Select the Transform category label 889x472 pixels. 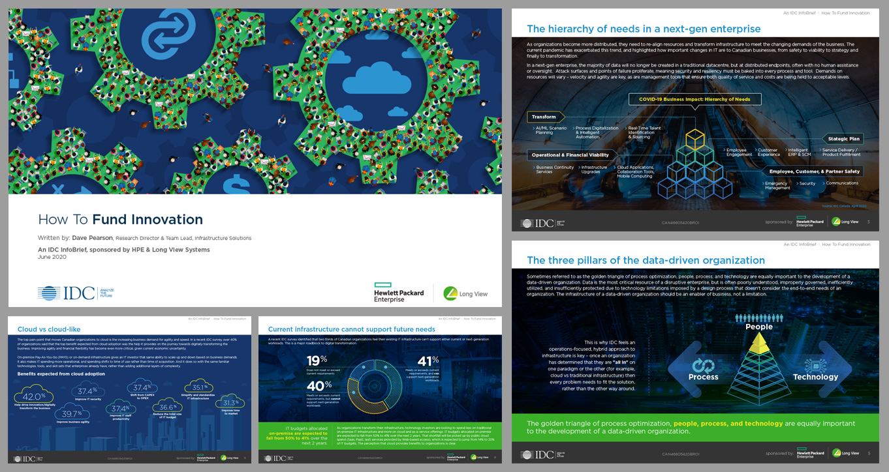pyautogui.click(x=544, y=117)
